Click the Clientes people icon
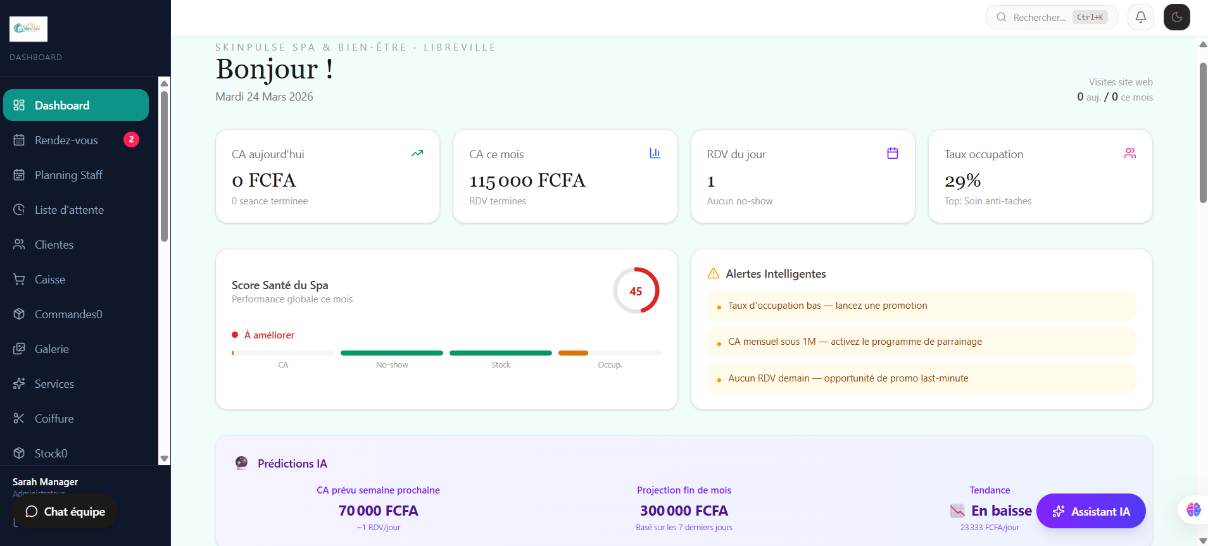Image resolution: width=1208 pixels, height=546 pixels. pyautogui.click(x=19, y=245)
